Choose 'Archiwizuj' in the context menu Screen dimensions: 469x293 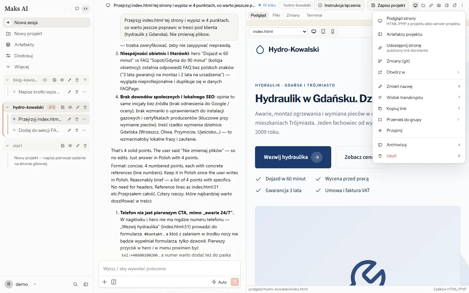click(x=419, y=145)
